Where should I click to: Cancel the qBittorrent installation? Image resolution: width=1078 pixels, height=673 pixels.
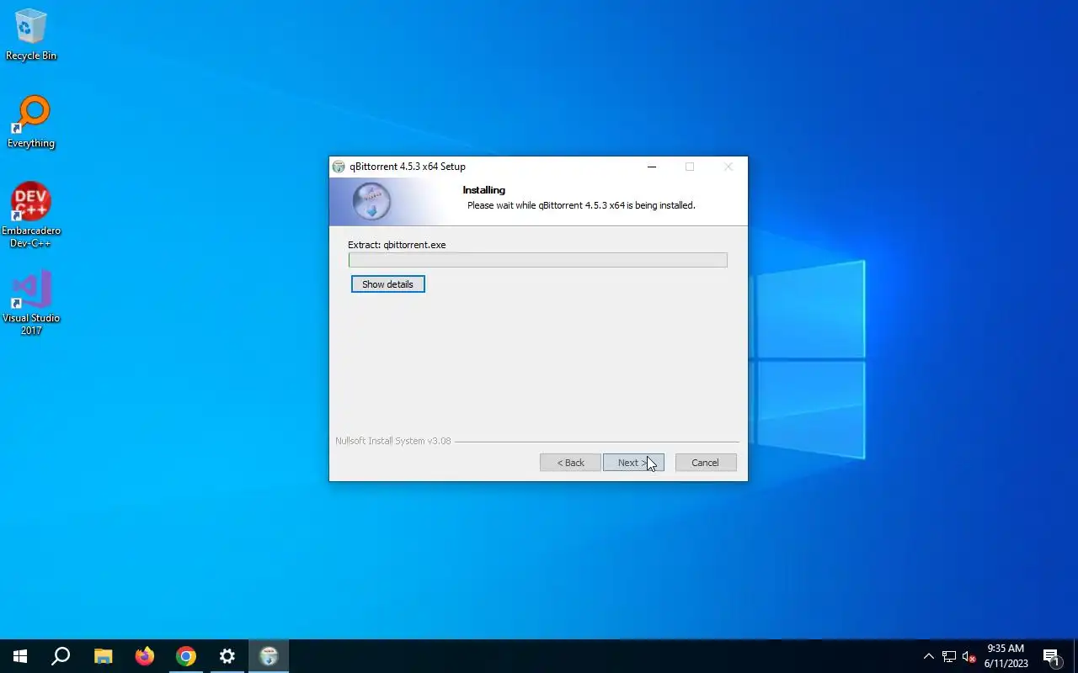coord(706,463)
